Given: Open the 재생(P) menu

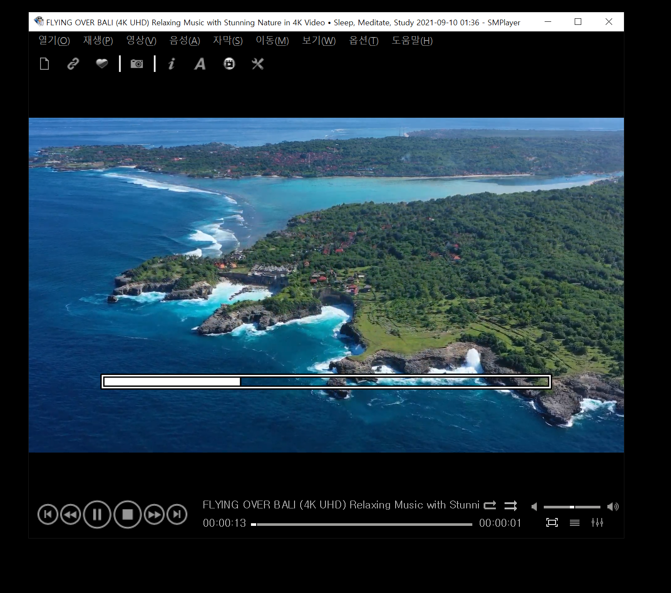Looking at the screenshot, I should coord(98,41).
